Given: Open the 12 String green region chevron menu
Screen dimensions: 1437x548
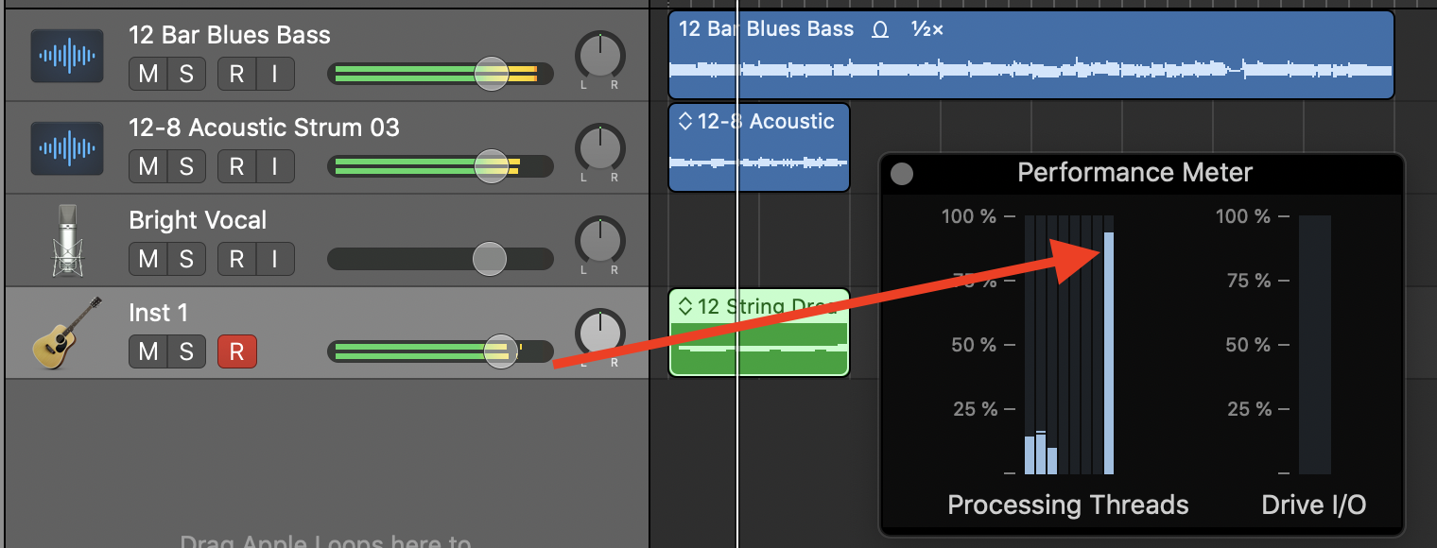Looking at the screenshot, I should click(685, 306).
